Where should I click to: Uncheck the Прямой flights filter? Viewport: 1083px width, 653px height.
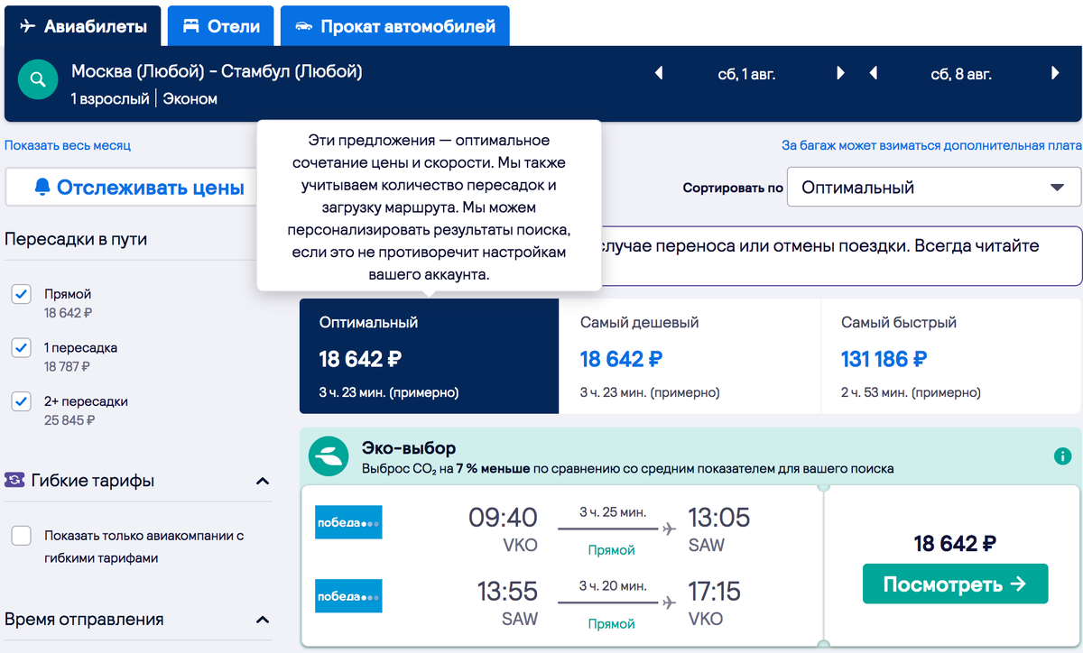click(21, 293)
